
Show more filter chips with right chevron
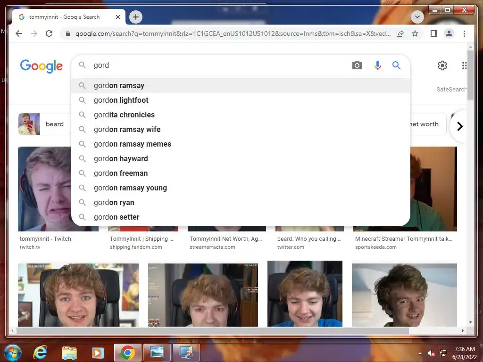[x=459, y=126]
